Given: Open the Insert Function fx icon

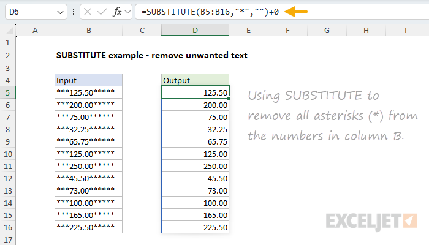Looking at the screenshot, I should click(117, 12).
